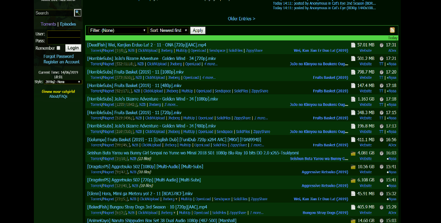This screenshot has width=441, height=223.
Task: Click clock icon beside 17:21
Action: click(381, 59)
